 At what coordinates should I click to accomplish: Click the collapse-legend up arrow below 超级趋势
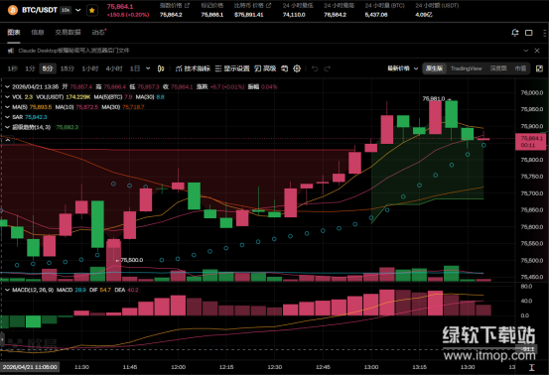[x=8, y=140]
